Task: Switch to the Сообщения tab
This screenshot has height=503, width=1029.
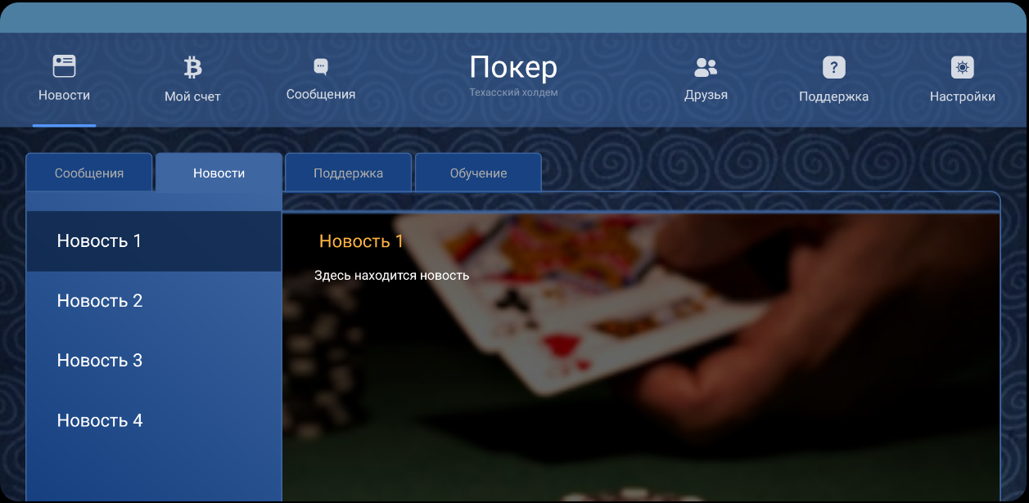Action: [x=89, y=173]
